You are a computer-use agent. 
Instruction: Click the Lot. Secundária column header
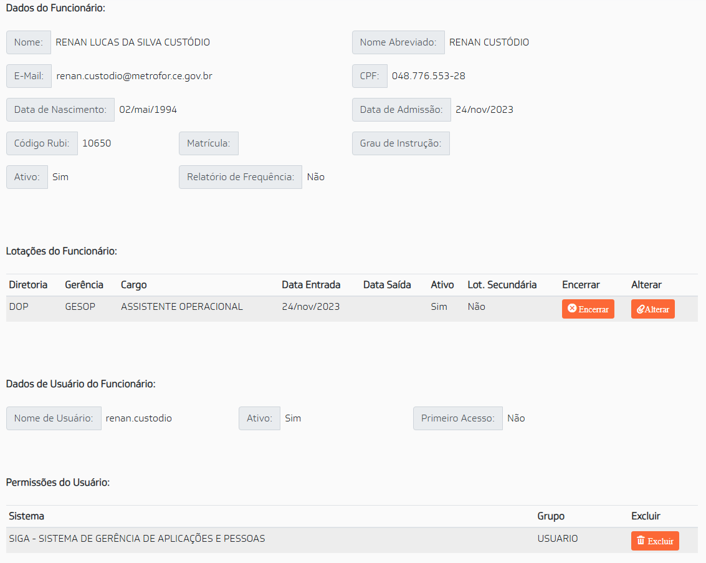(502, 285)
